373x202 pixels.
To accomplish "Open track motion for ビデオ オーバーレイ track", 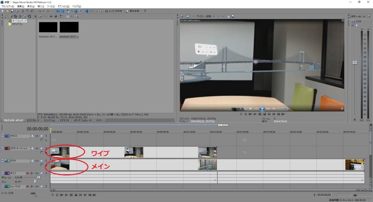I will (x=32, y=148).
